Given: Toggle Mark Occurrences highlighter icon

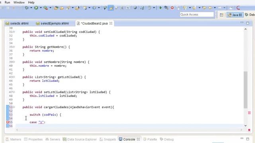Looking at the screenshot, I should 111,8.
